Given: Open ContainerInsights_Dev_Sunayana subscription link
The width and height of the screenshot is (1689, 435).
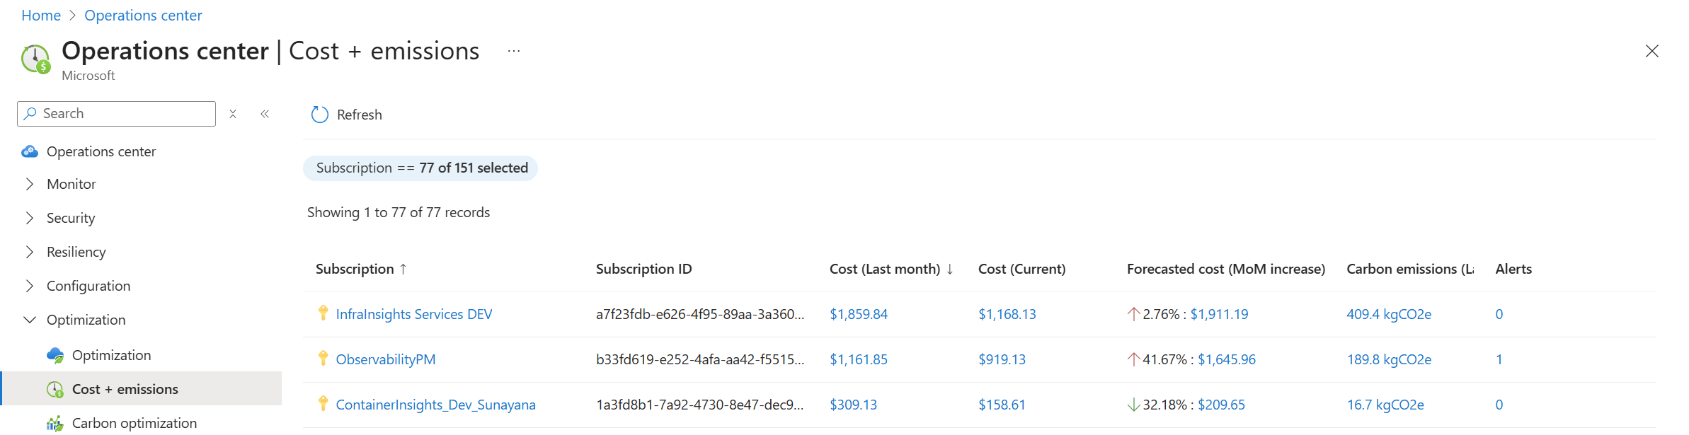Looking at the screenshot, I should click(x=435, y=405).
